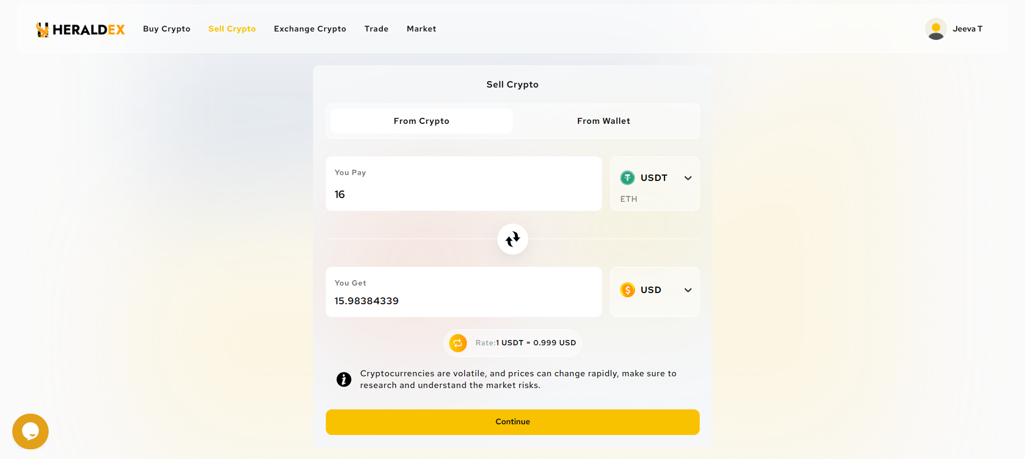The width and height of the screenshot is (1025, 459).
Task: Open the Jeeva T account menu
Action: coord(967,29)
